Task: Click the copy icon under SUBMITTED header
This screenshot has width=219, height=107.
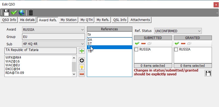Action: [x=150, y=44]
